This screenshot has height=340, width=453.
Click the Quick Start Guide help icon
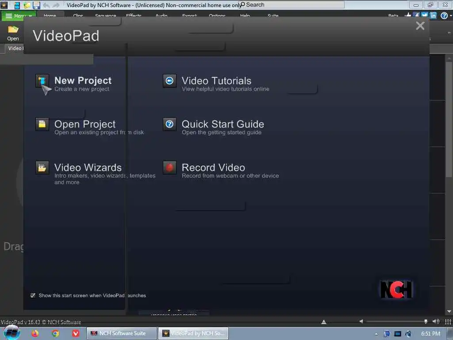(x=169, y=124)
